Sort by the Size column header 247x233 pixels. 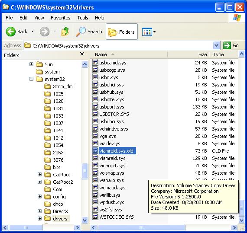[188, 54]
